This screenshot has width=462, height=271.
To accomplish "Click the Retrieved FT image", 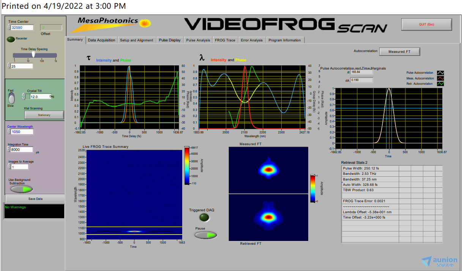I will pos(268,217).
